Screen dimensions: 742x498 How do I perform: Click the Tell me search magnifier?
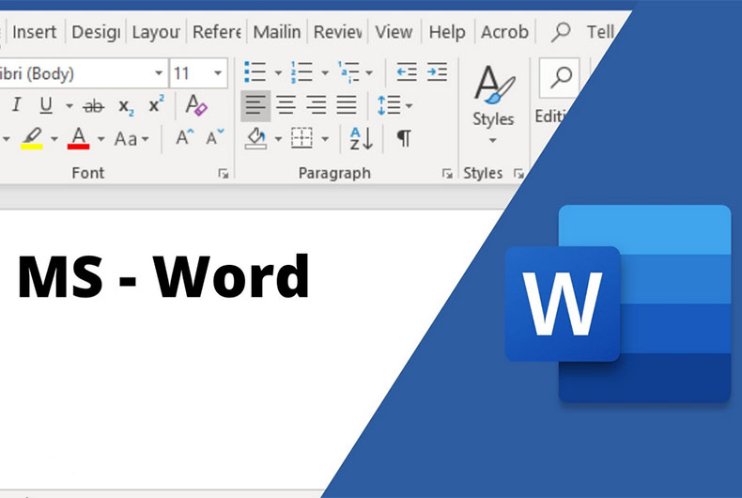[561, 32]
